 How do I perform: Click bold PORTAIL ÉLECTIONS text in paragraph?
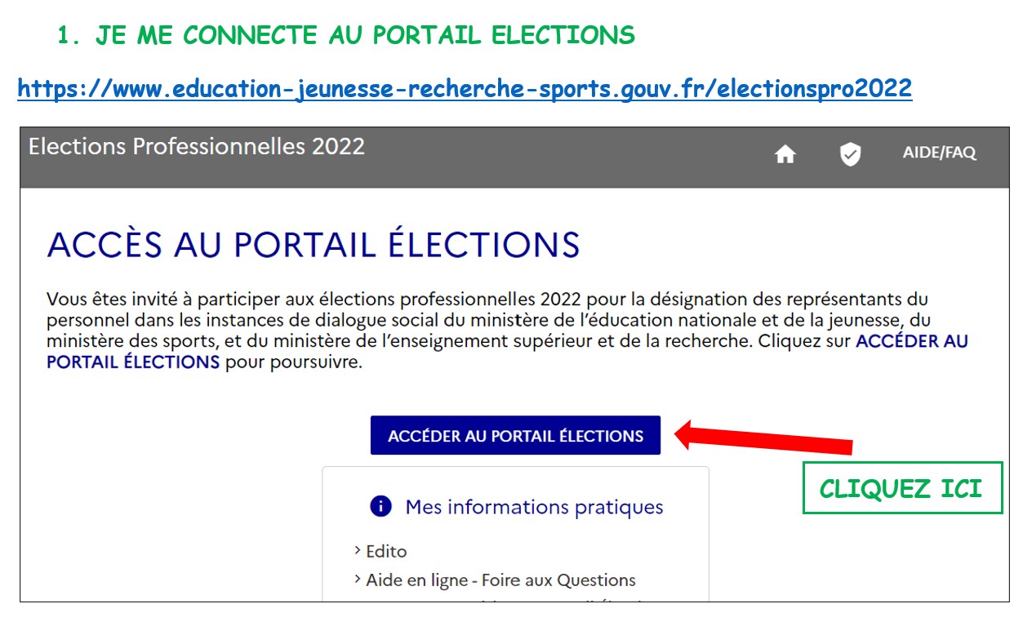pyautogui.click(x=133, y=362)
